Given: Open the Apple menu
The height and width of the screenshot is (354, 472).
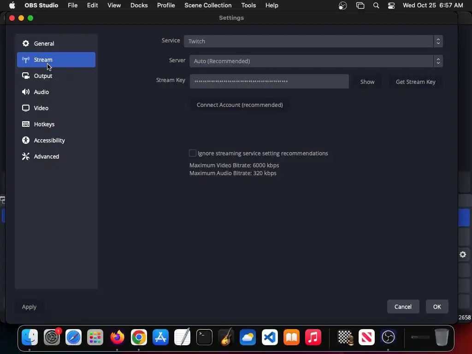Looking at the screenshot, I should click(12, 6).
